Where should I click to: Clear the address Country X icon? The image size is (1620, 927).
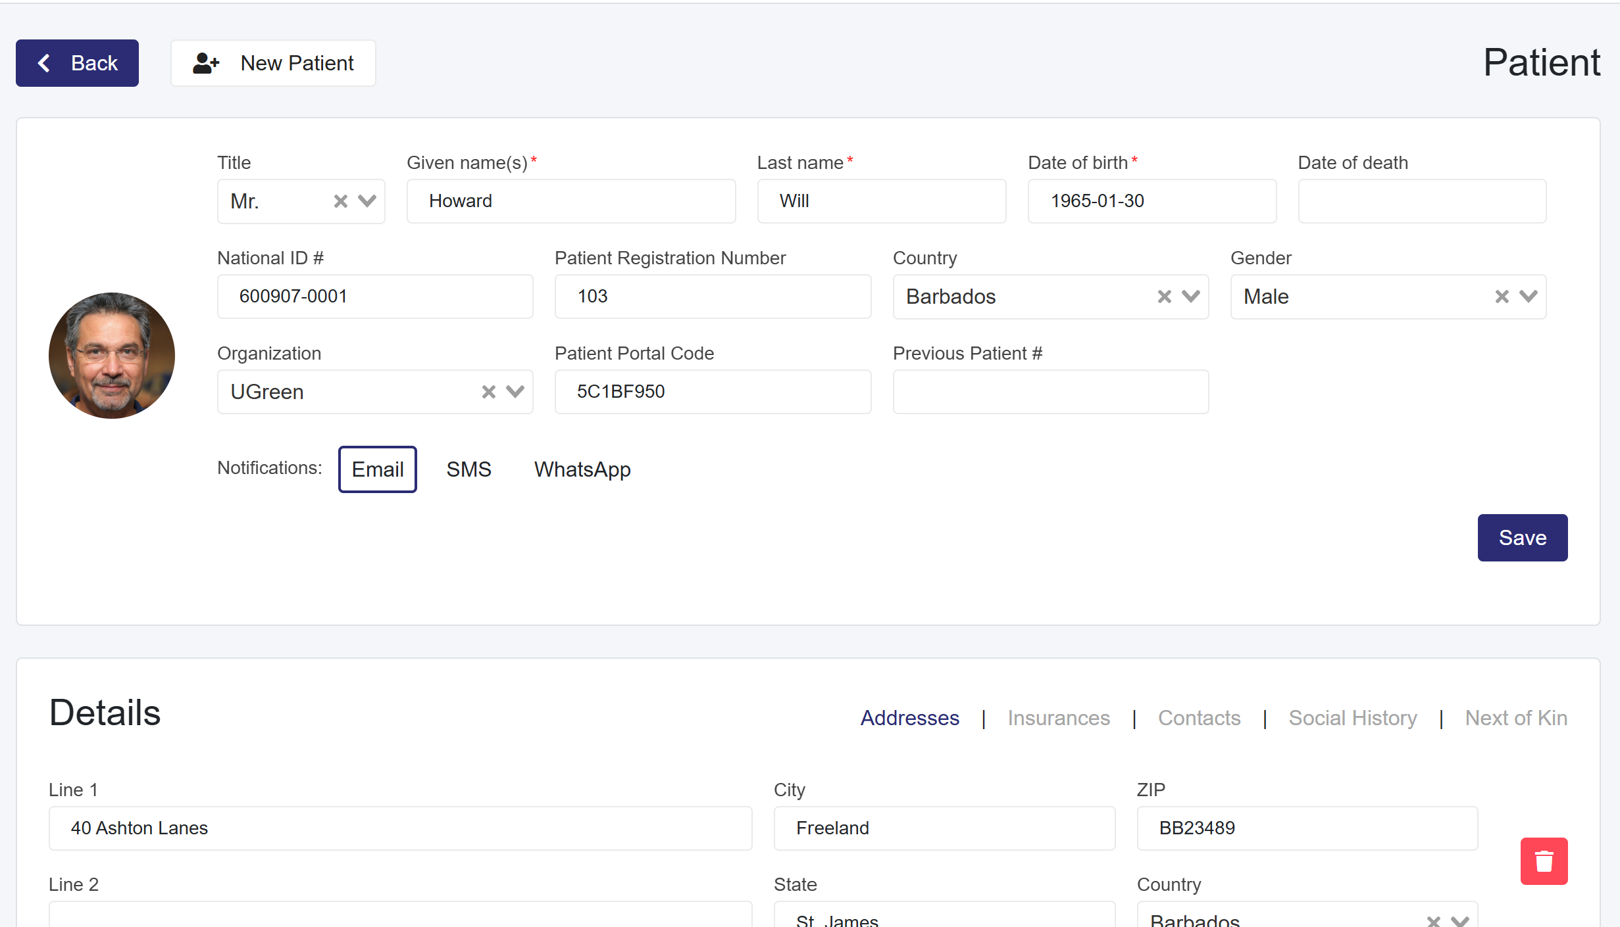(1433, 920)
